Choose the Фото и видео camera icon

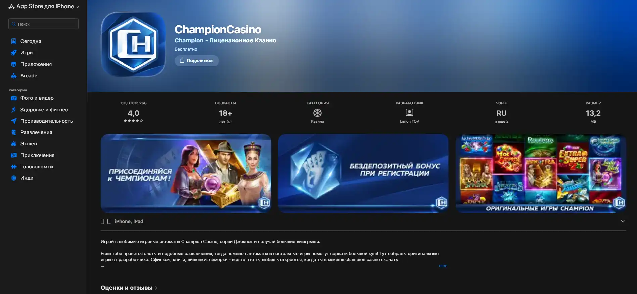click(14, 98)
